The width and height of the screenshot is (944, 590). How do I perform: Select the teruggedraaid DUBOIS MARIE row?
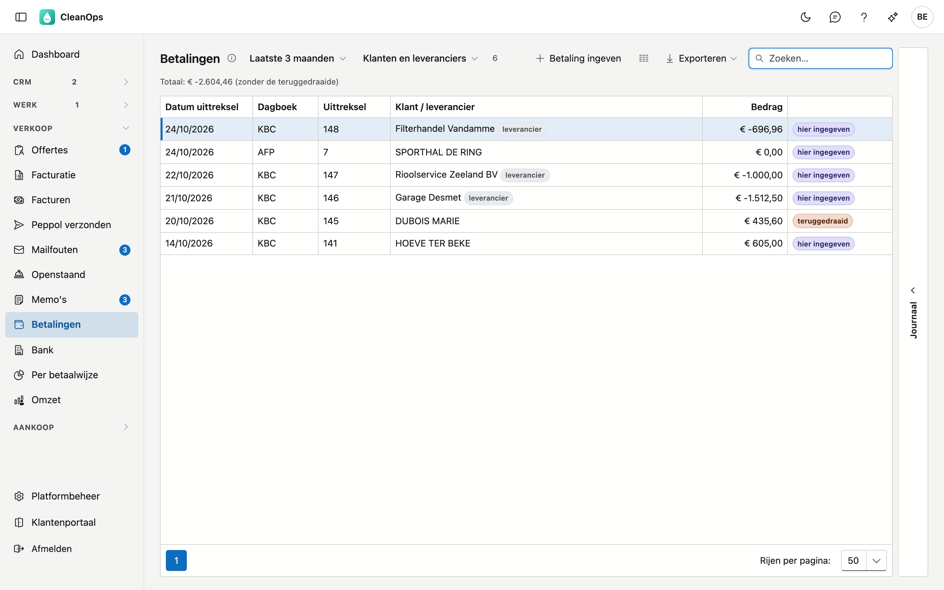(x=526, y=221)
